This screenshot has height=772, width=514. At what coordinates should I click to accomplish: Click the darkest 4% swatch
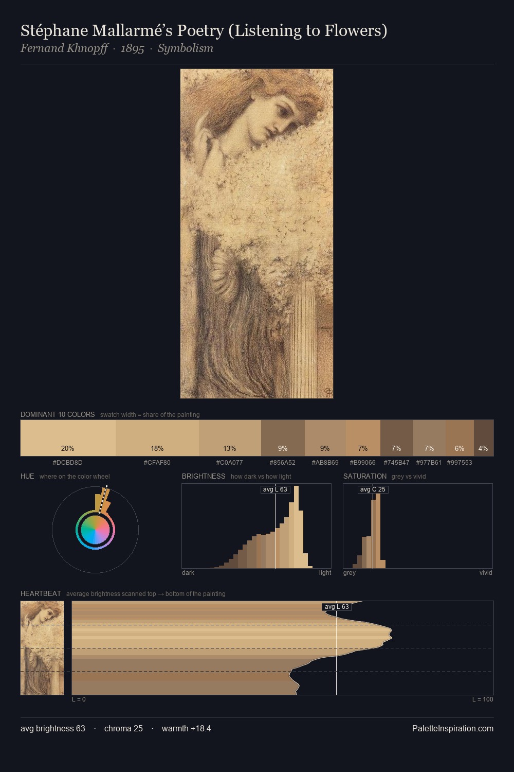484,438
